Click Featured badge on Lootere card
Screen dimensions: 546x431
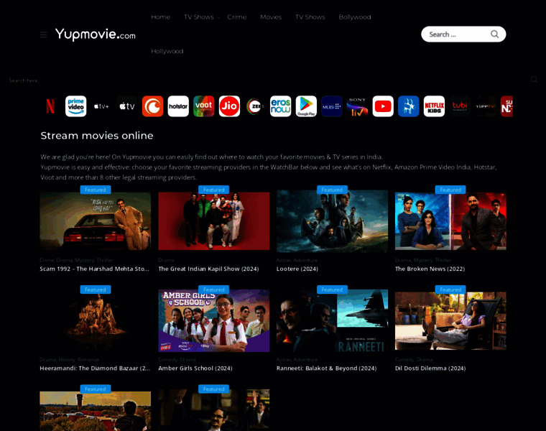(332, 190)
